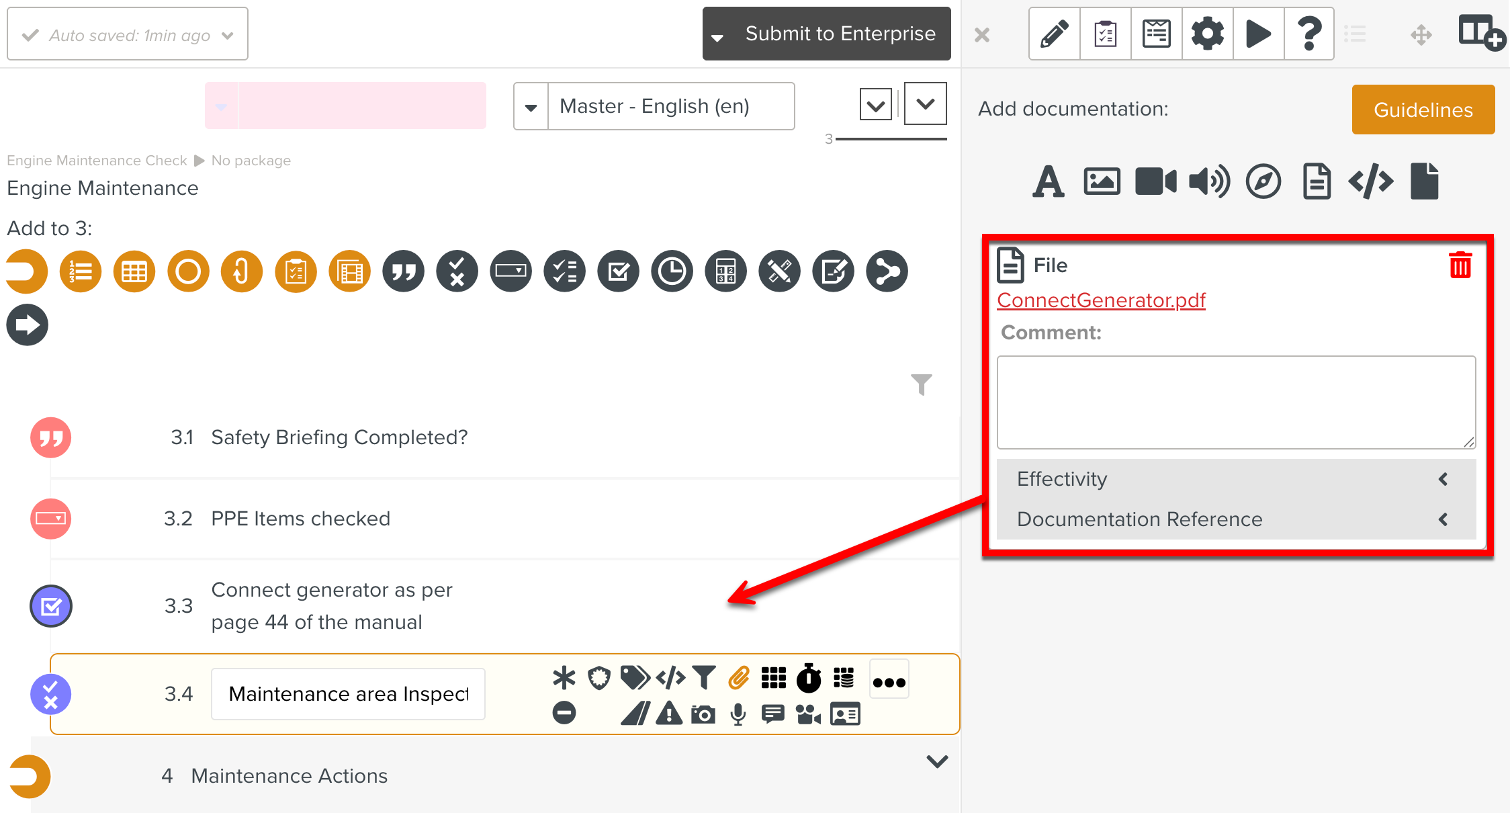Click the stopwatch icon on step 3.4
This screenshot has height=813, width=1510.
(809, 679)
